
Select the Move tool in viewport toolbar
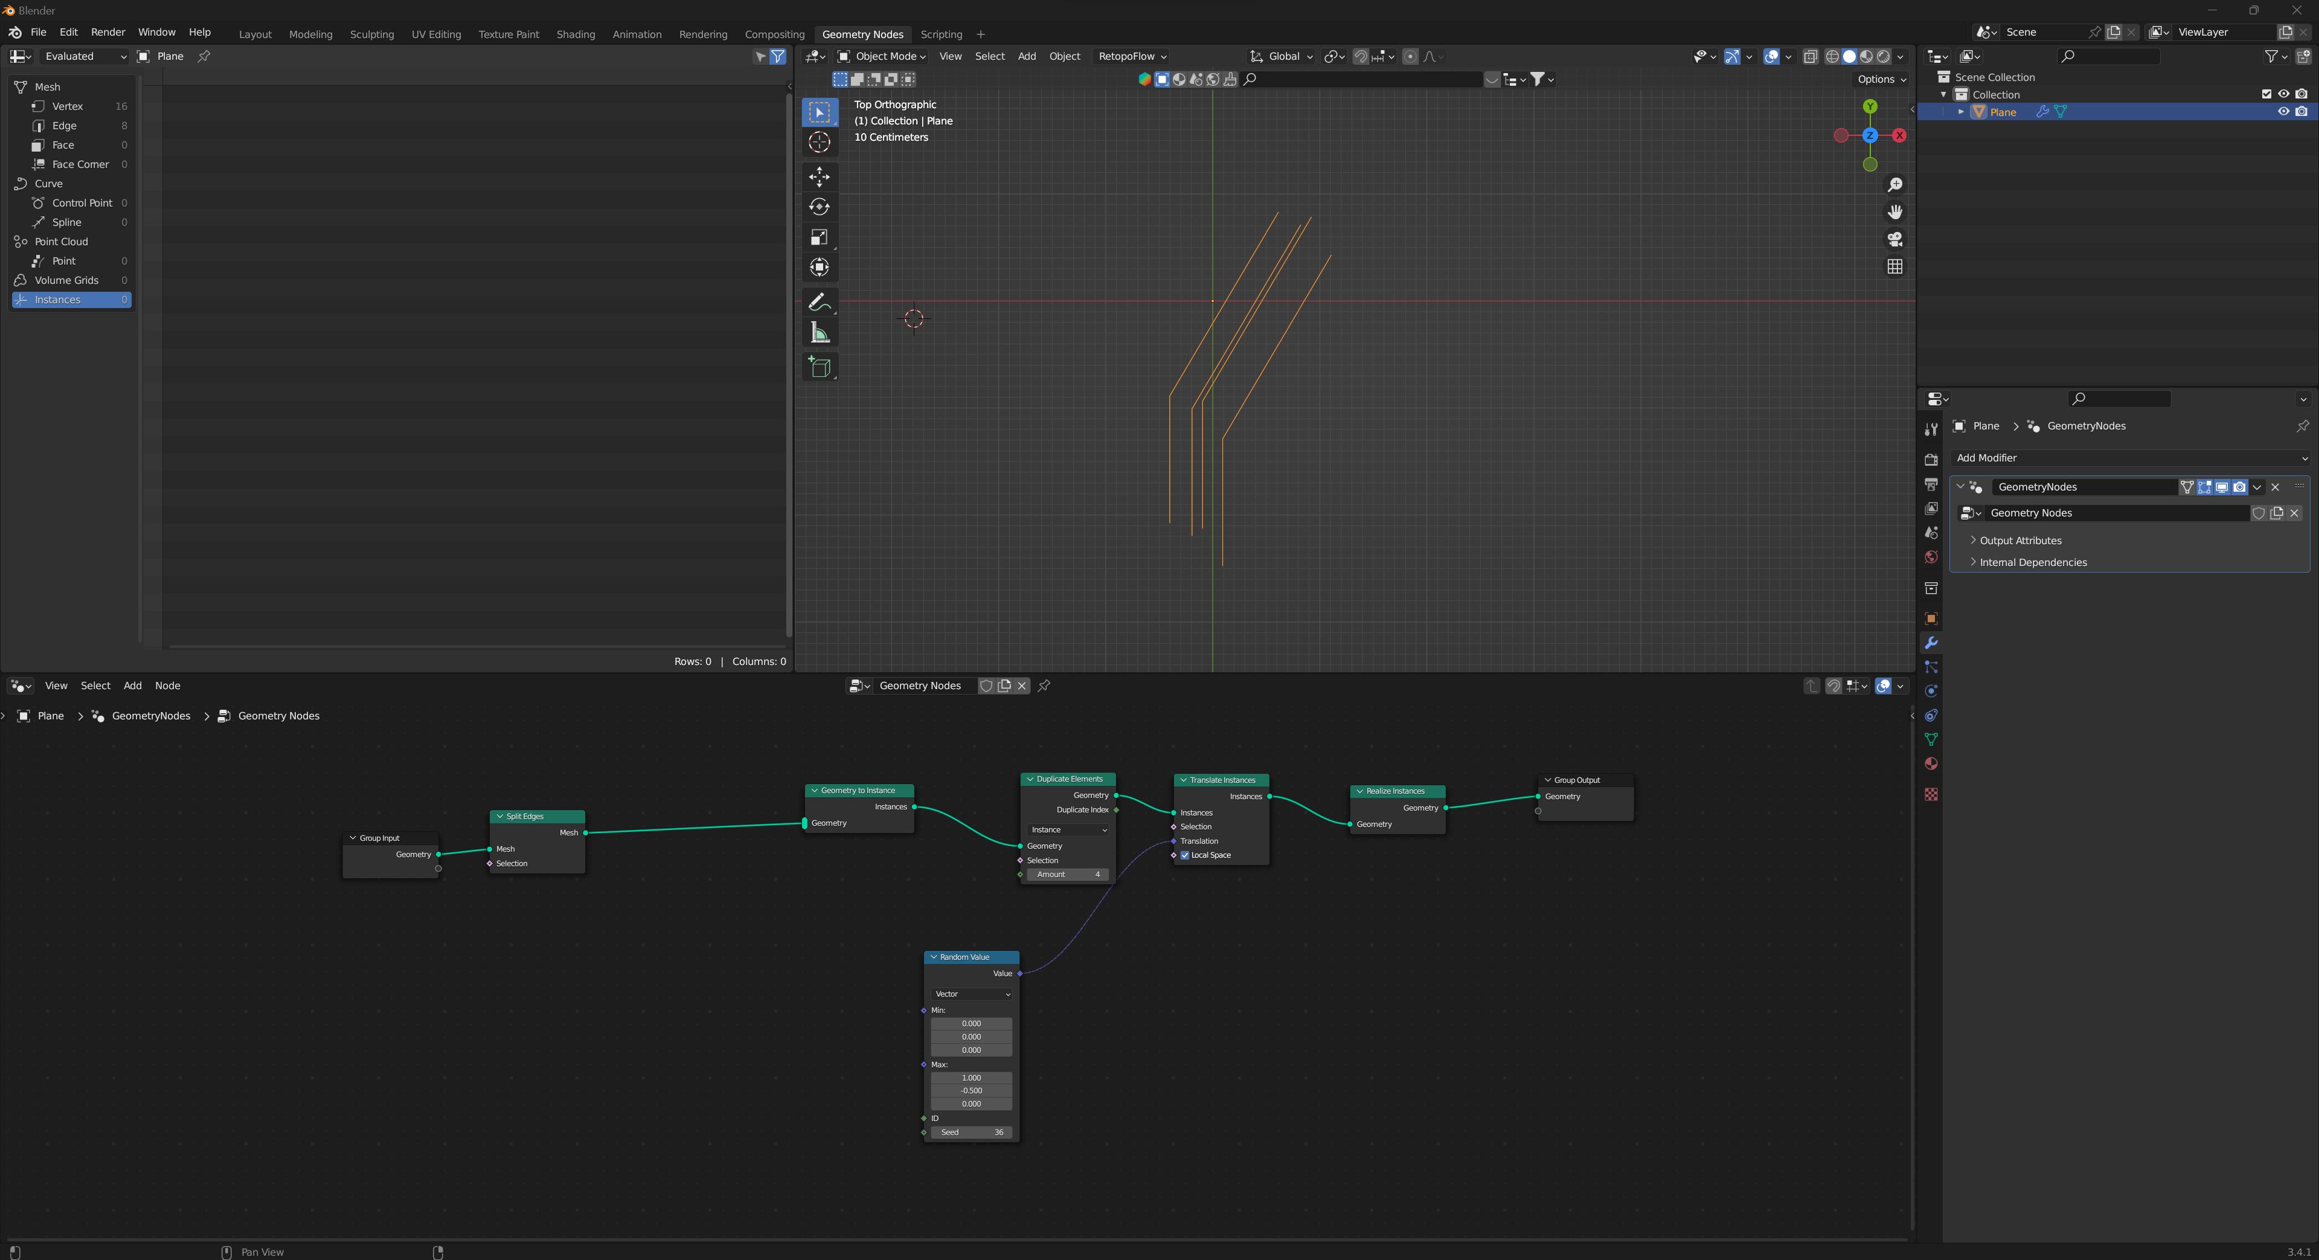click(820, 176)
